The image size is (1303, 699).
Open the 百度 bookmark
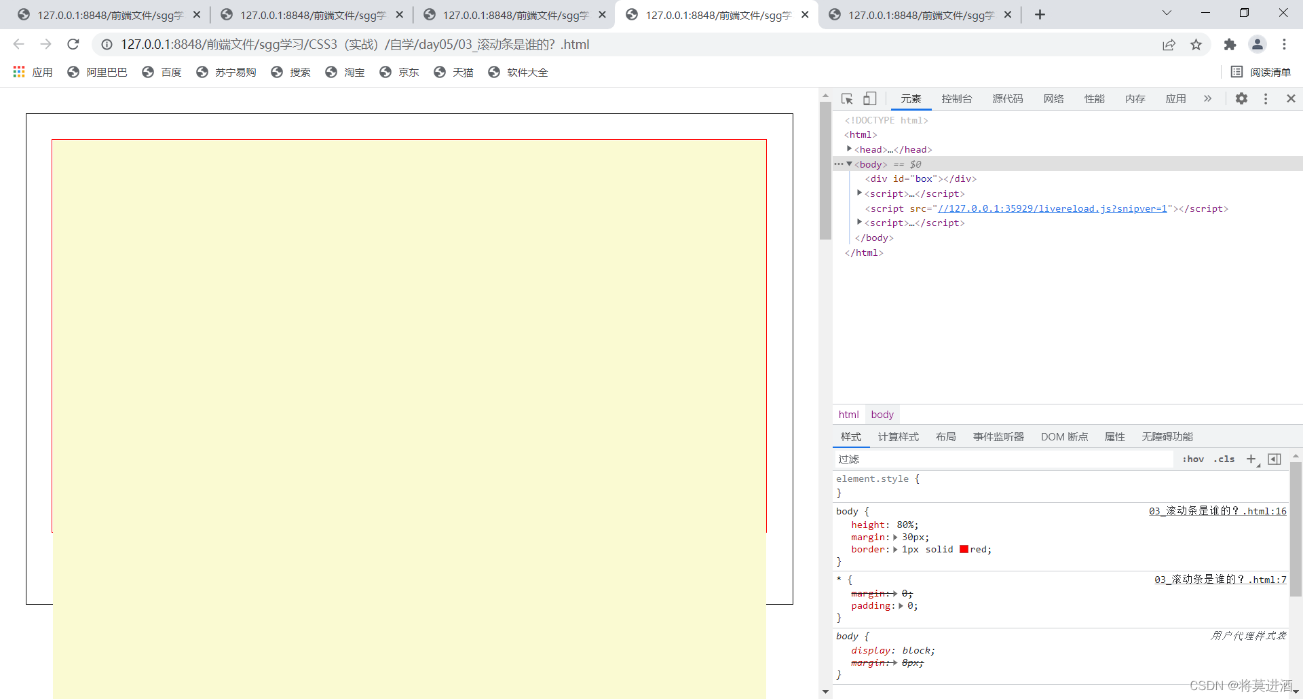(162, 72)
